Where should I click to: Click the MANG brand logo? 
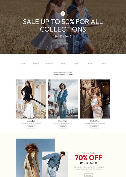(x=36, y=63)
